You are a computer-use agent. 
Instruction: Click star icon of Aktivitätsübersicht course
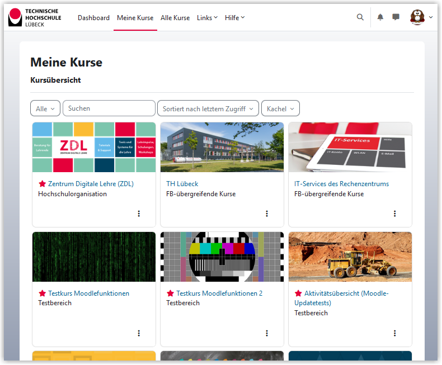(x=298, y=293)
